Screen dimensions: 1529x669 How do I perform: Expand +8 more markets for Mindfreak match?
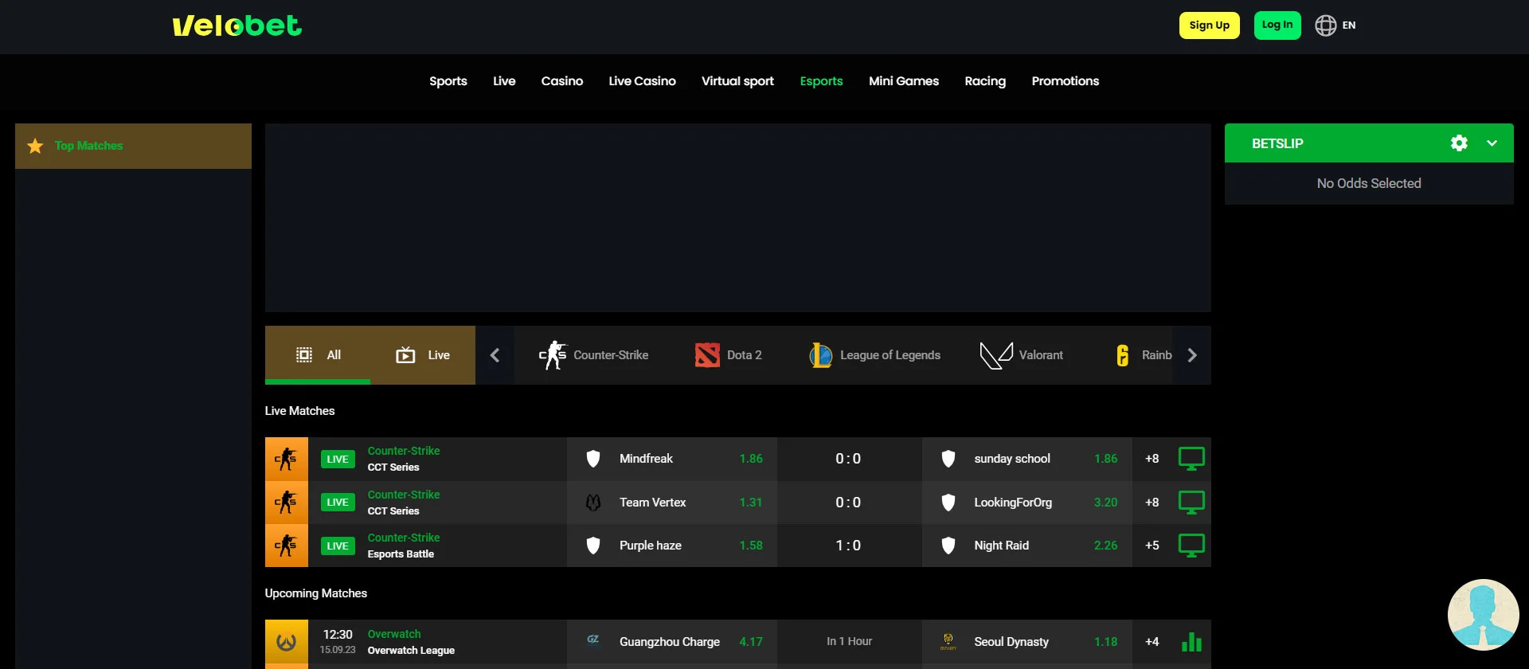pos(1152,459)
